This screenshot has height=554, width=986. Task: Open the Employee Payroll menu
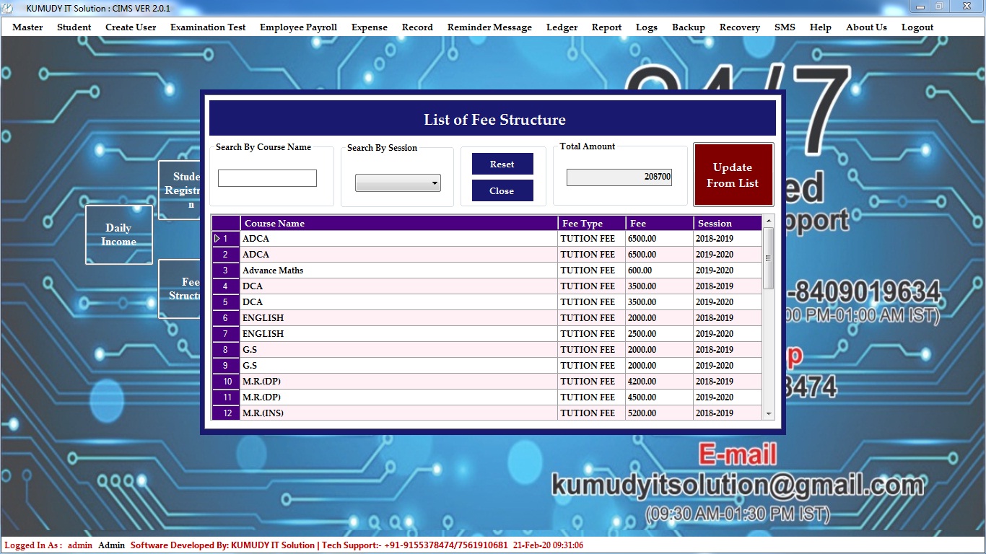click(298, 27)
